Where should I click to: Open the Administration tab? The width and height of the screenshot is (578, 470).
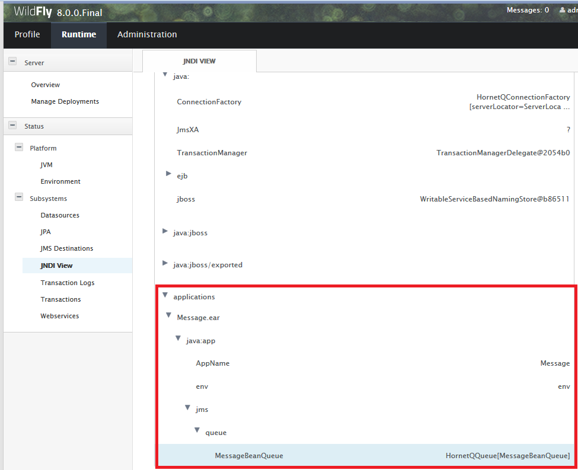[147, 34]
